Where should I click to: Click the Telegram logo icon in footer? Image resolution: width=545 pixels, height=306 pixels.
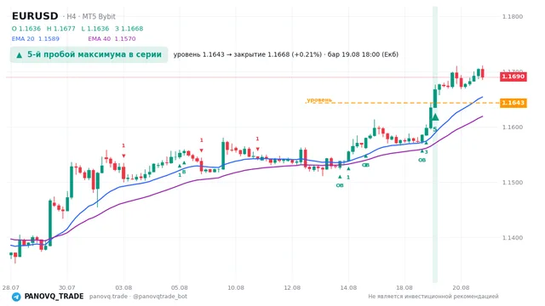[16, 297]
